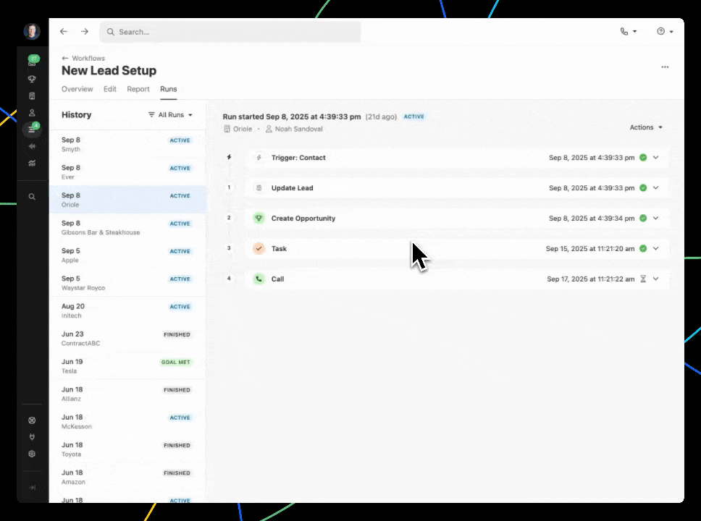
Task: Click the Create Opportunity trophy icon
Action: (x=259, y=218)
